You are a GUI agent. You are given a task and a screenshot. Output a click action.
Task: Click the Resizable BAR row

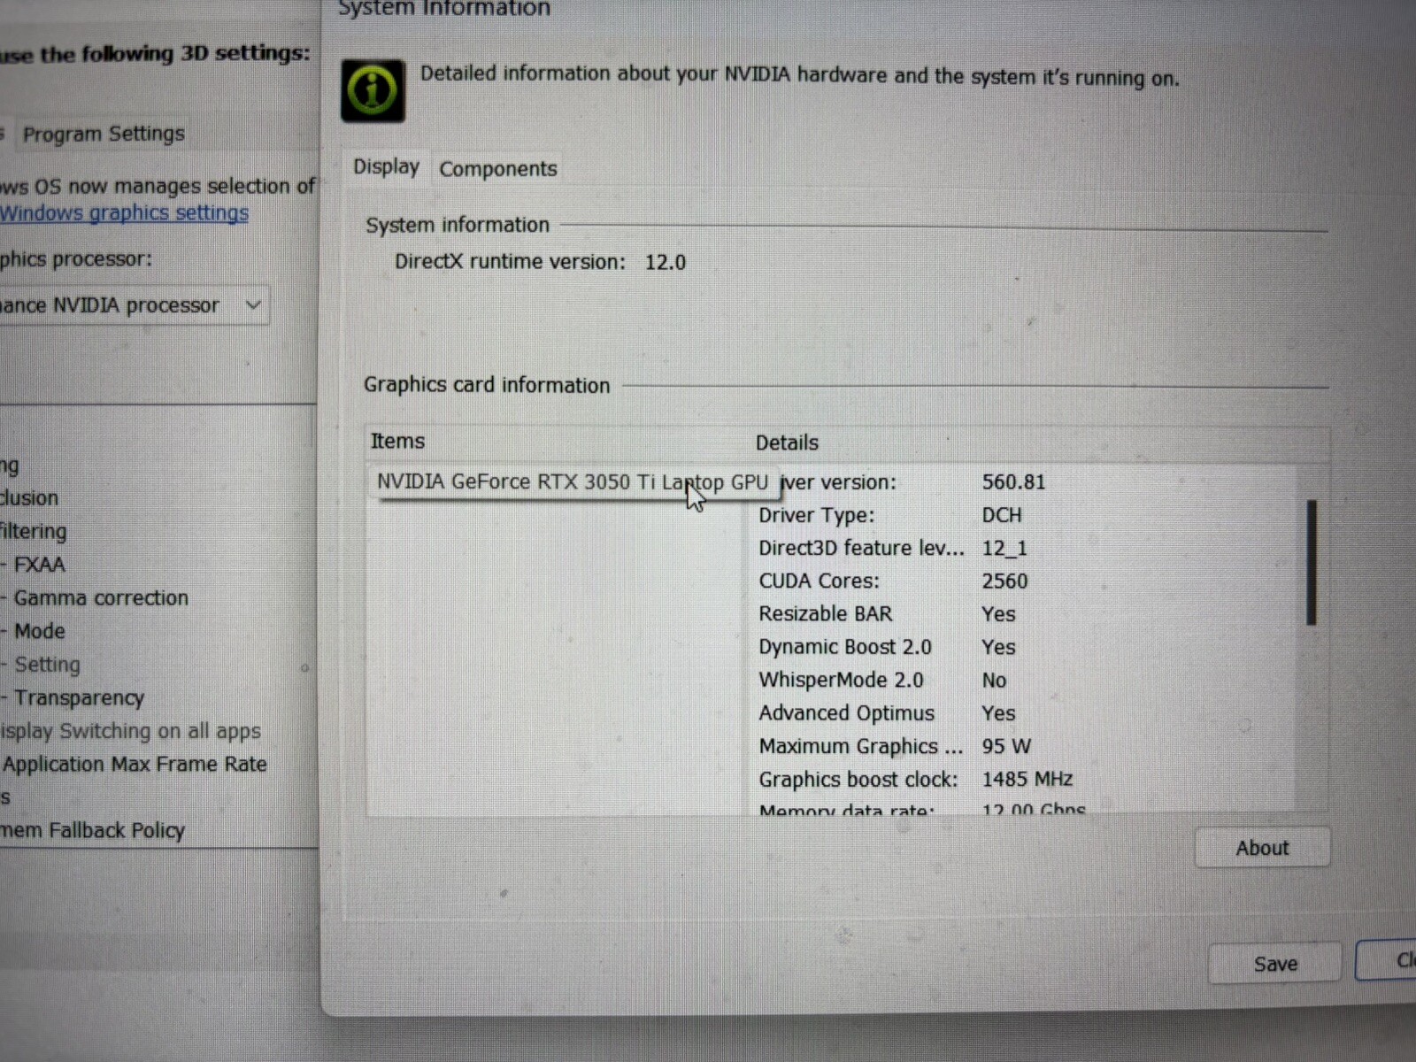887,614
